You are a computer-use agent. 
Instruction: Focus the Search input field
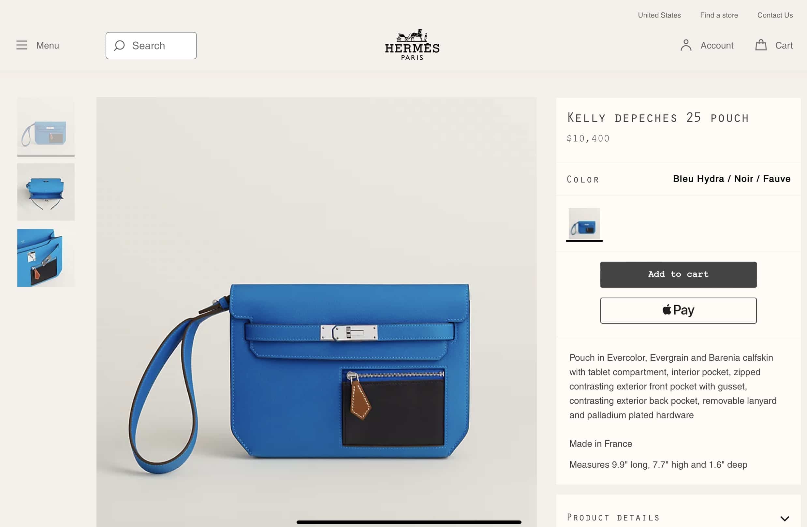click(151, 45)
